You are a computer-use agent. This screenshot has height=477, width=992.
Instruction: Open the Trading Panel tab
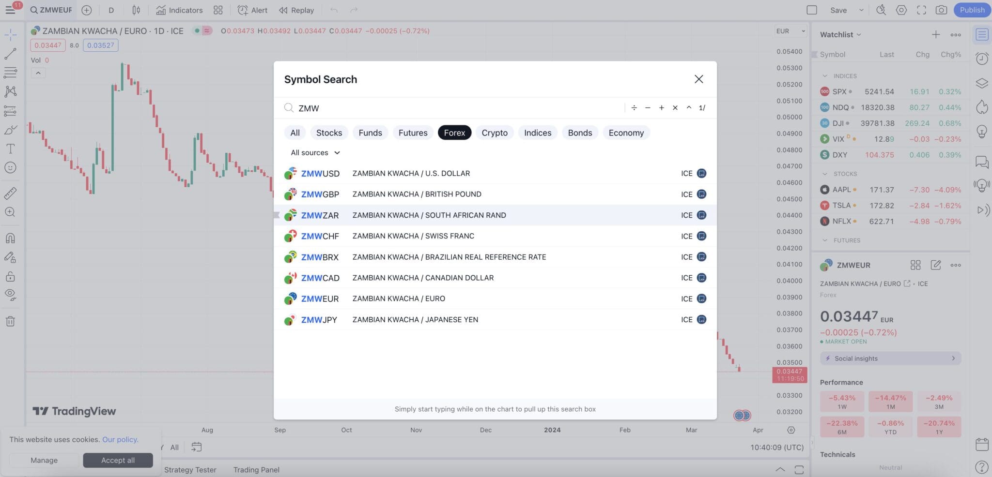click(256, 470)
